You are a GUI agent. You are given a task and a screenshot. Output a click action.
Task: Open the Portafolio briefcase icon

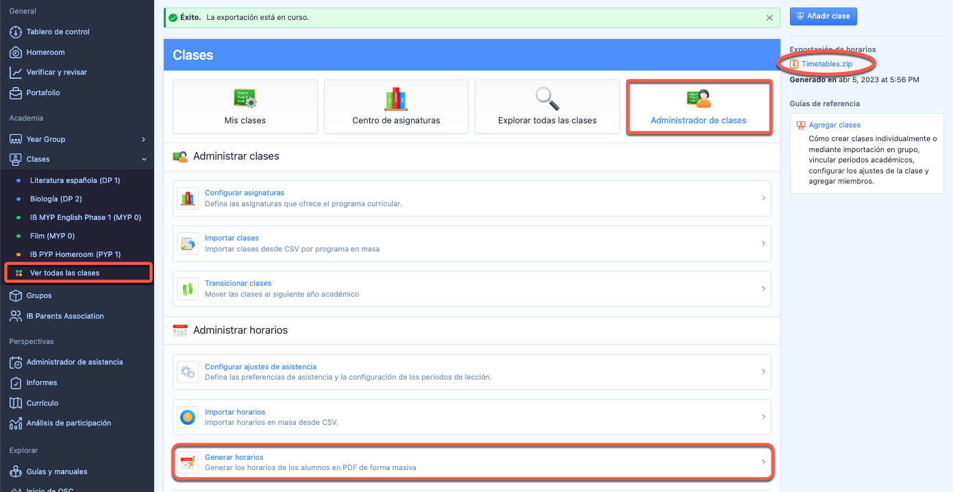coord(15,93)
